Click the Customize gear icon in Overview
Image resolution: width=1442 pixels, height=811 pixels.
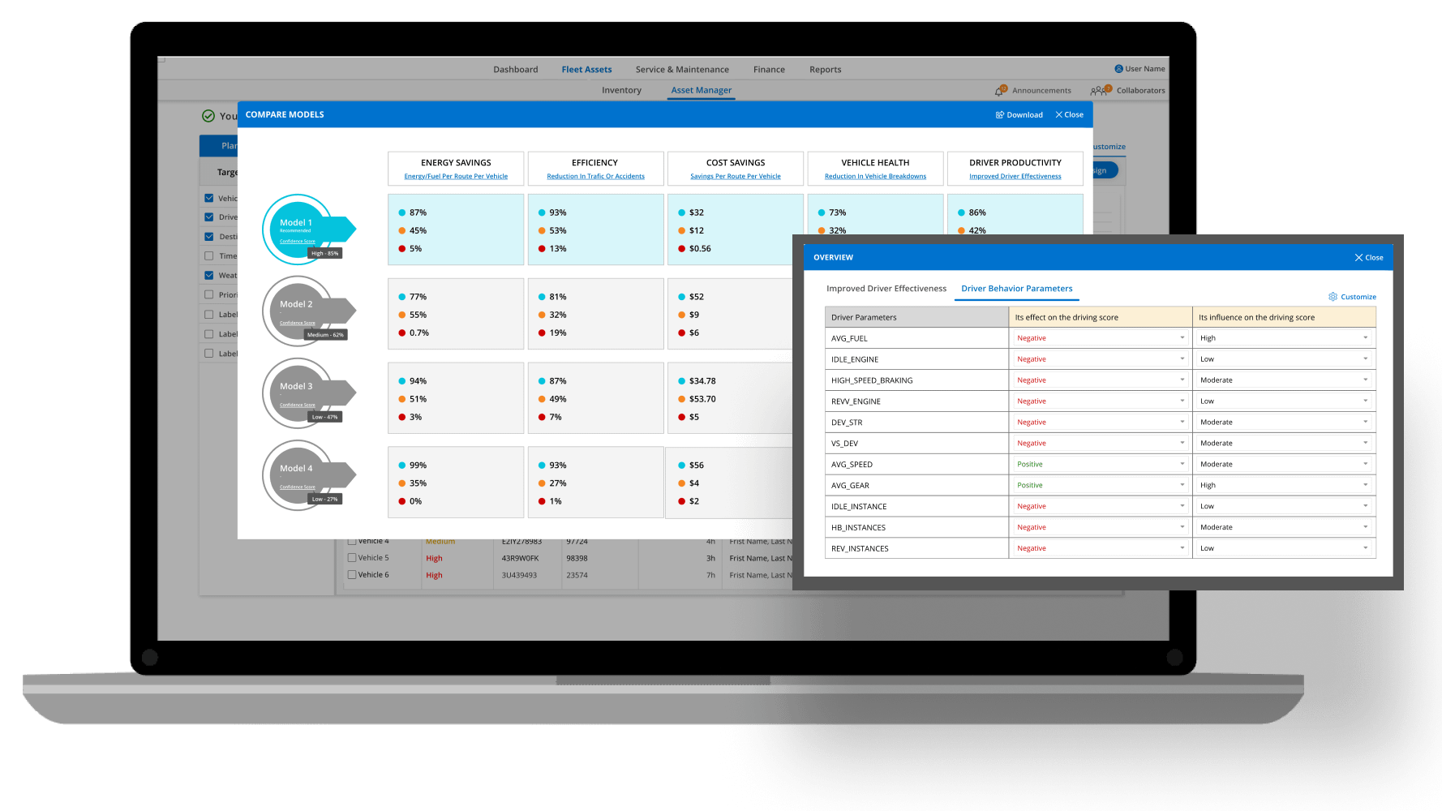click(x=1333, y=297)
